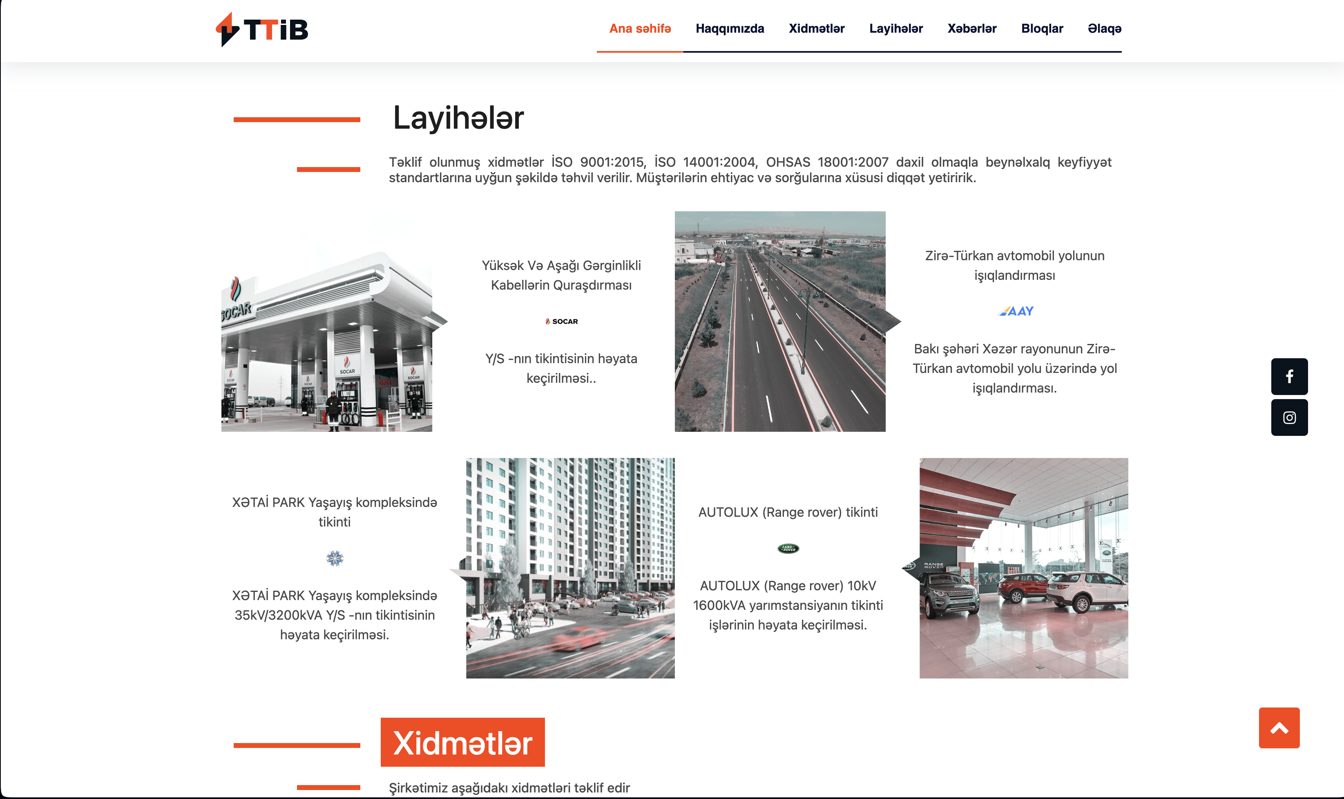
Task: Open Bloqlar from the top menu
Action: 1042,29
